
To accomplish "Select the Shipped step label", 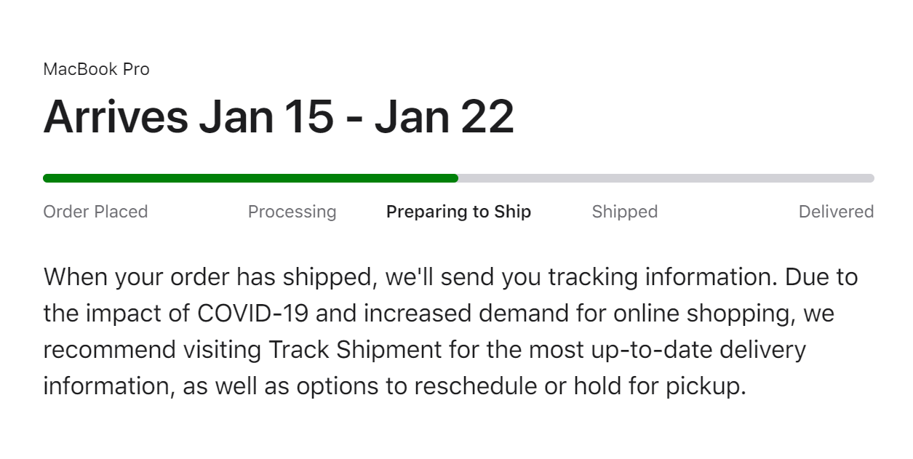I will pyautogui.click(x=624, y=212).
